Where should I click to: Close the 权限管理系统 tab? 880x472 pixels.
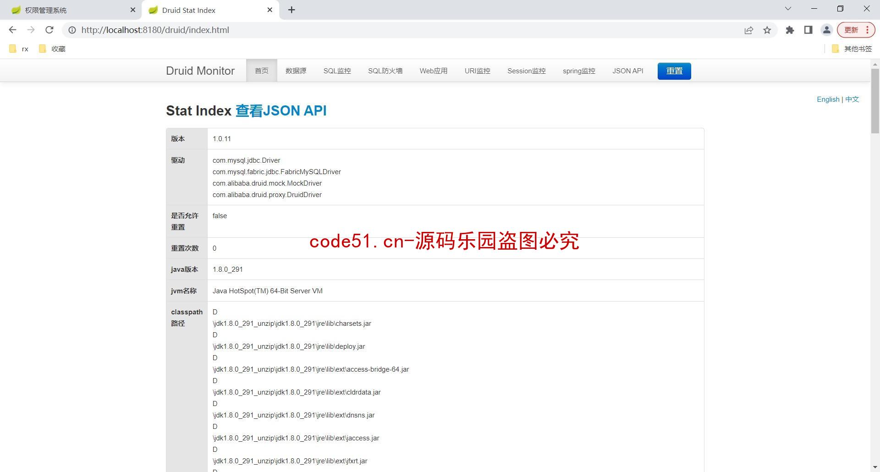pos(133,10)
